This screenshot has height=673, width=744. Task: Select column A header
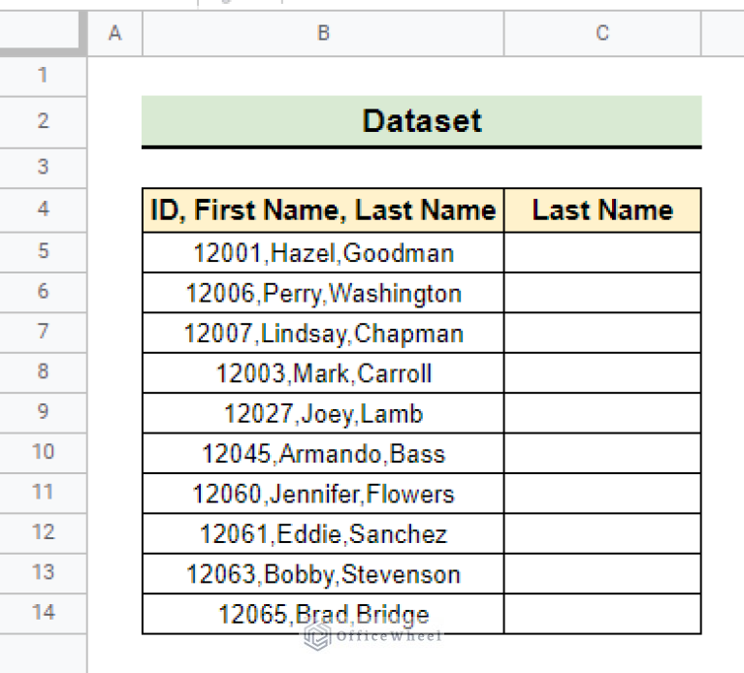pos(114,34)
